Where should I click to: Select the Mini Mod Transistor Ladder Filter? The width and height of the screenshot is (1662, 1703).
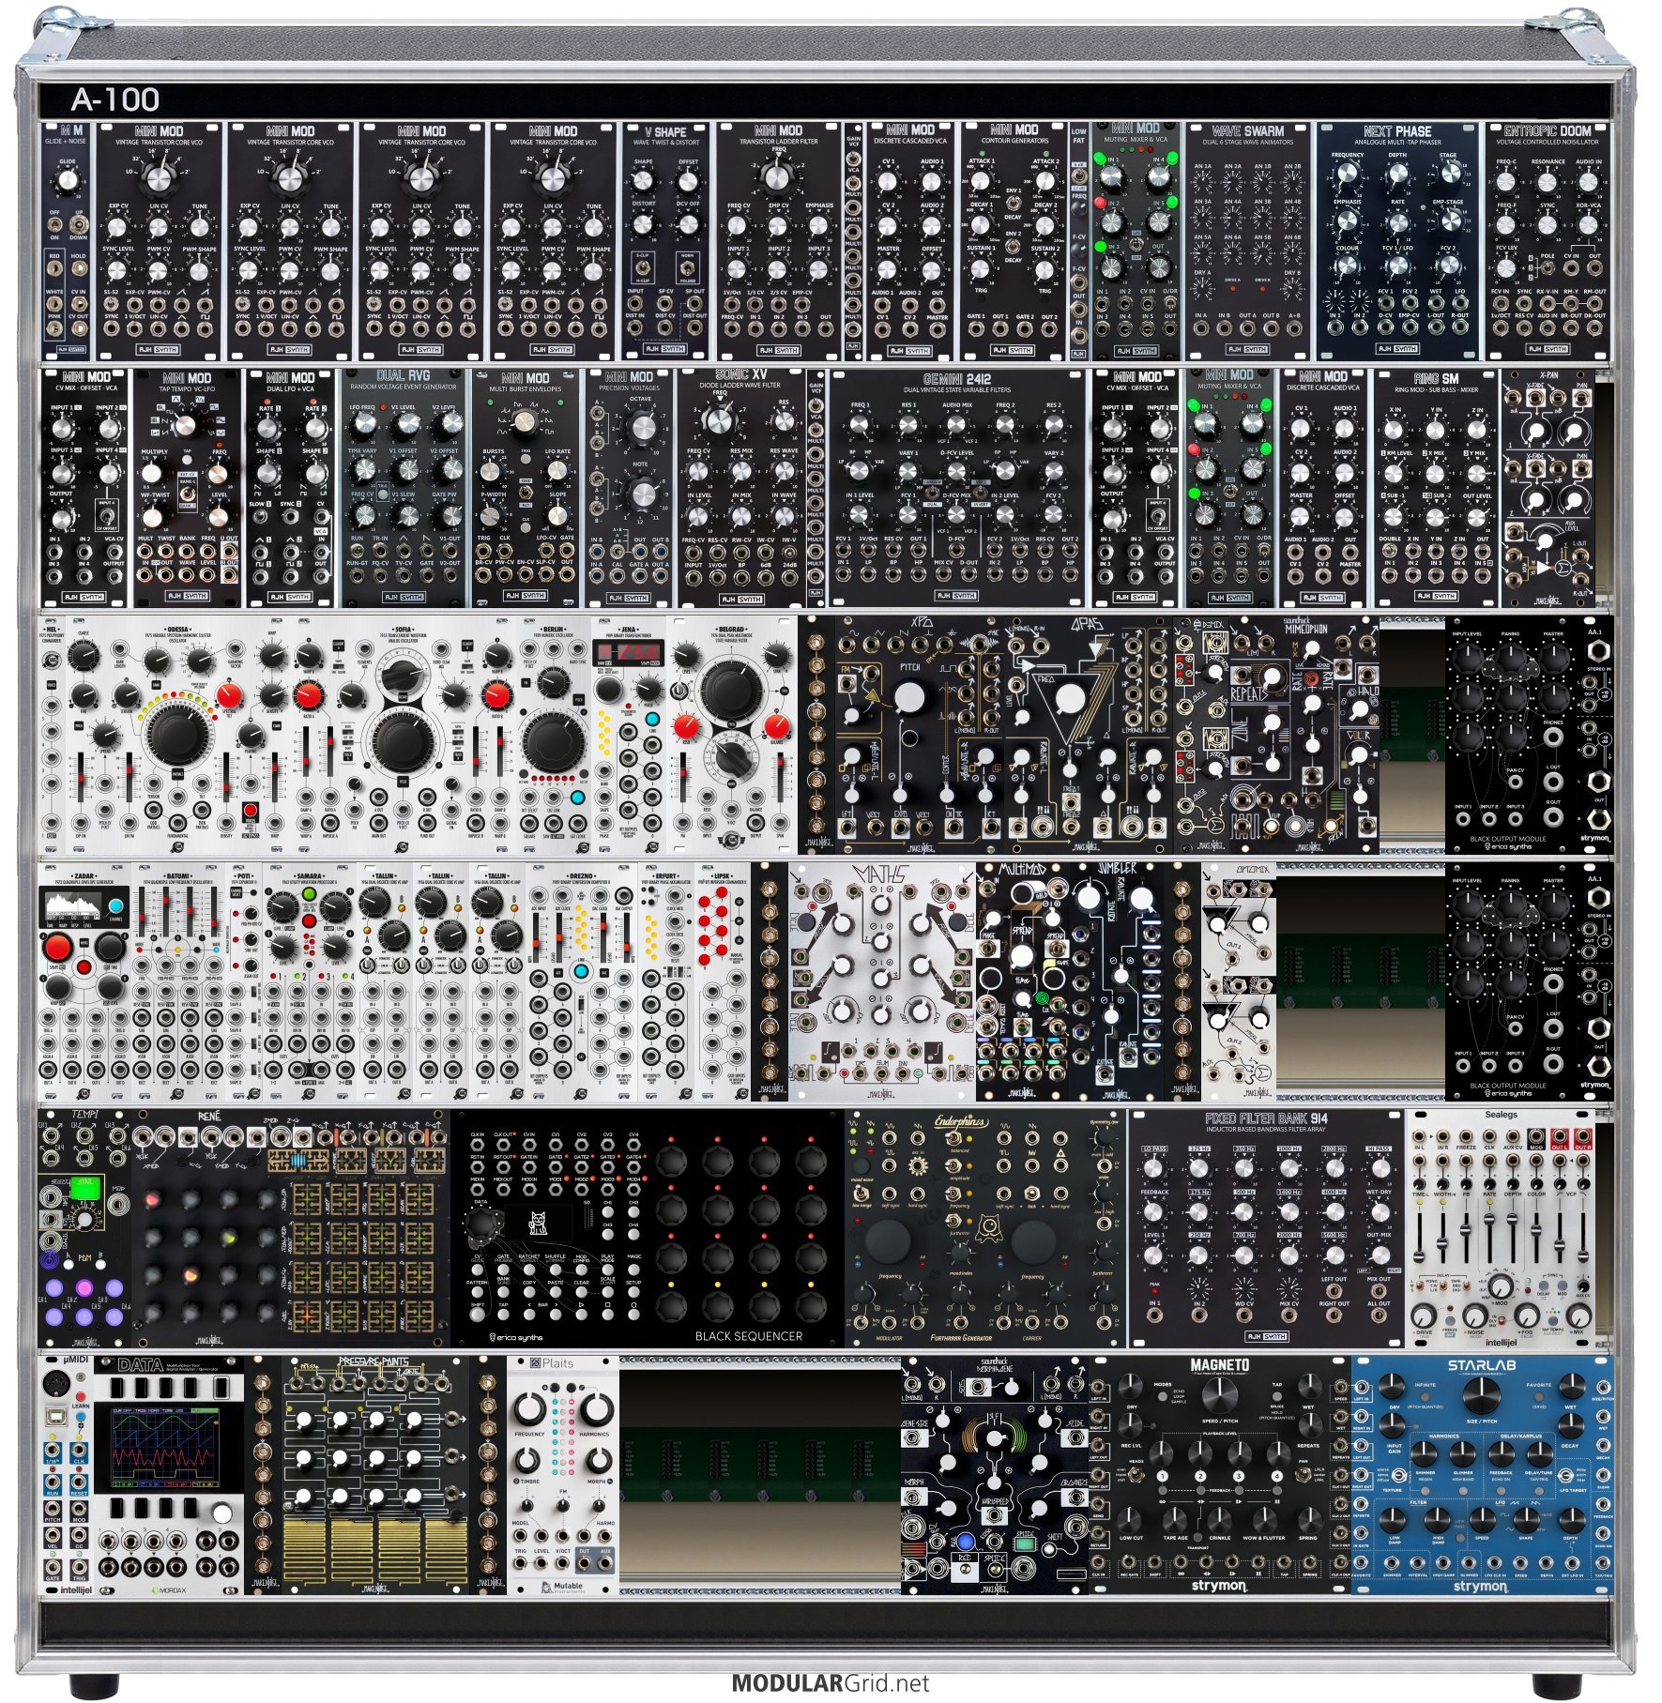point(778,240)
